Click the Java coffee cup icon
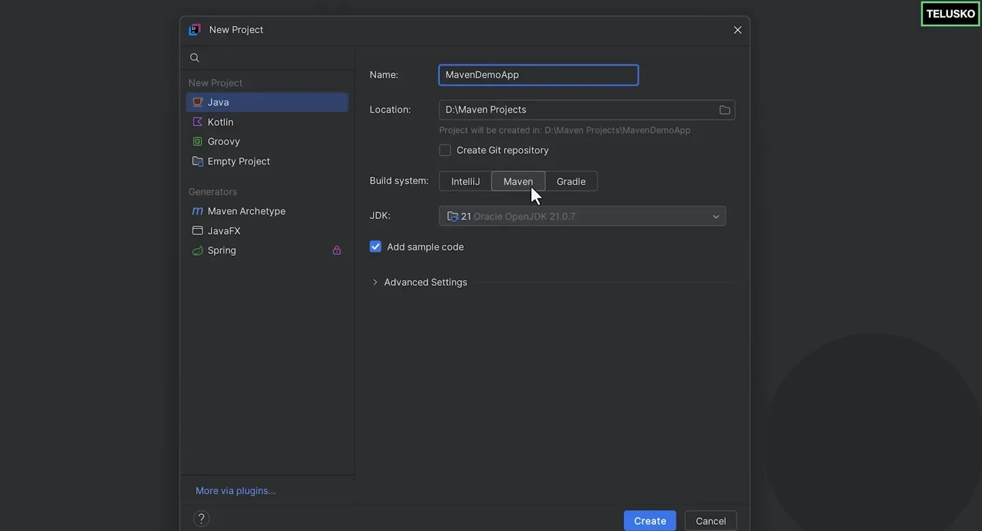 pyautogui.click(x=198, y=102)
